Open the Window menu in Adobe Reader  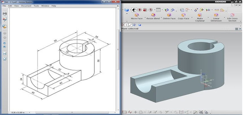(45, 6)
